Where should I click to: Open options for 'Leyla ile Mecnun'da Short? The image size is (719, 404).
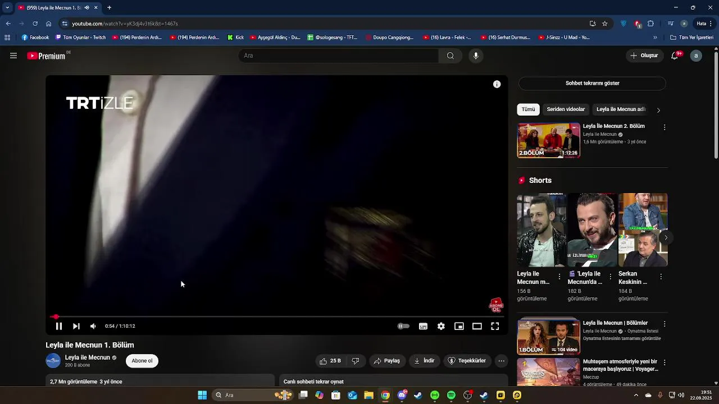pos(610,277)
